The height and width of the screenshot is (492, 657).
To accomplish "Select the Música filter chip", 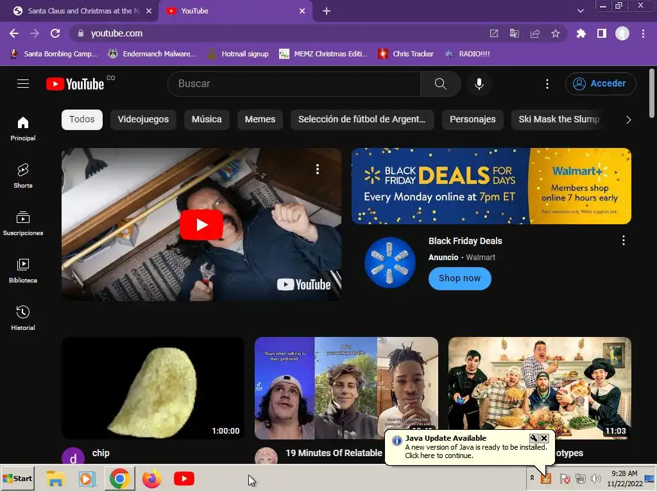I will coord(207,120).
